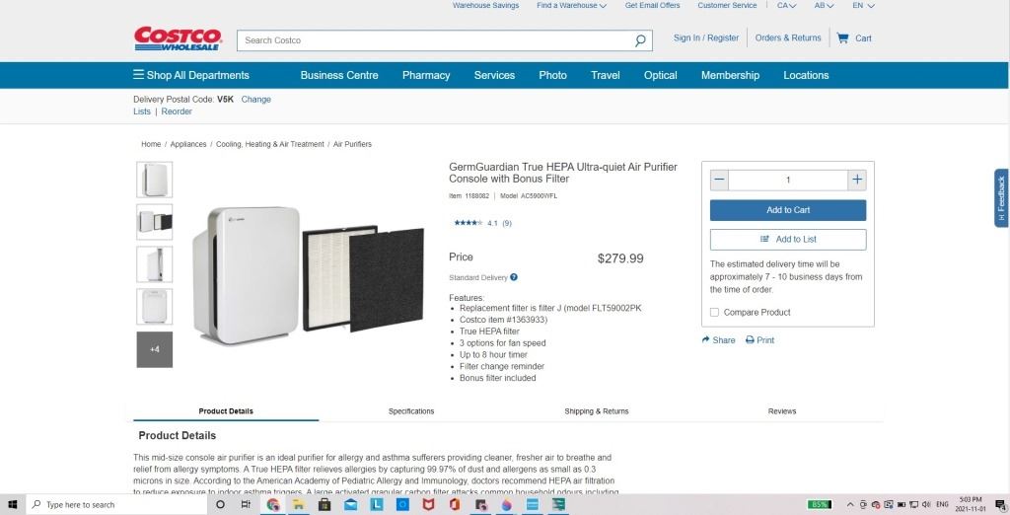This screenshot has width=1010, height=515.
Task: Expand the EN language dropdown
Action: click(863, 5)
